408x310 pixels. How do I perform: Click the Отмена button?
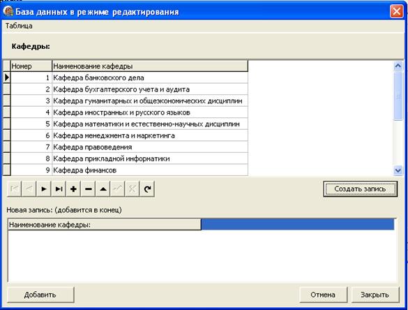point(323,295)
